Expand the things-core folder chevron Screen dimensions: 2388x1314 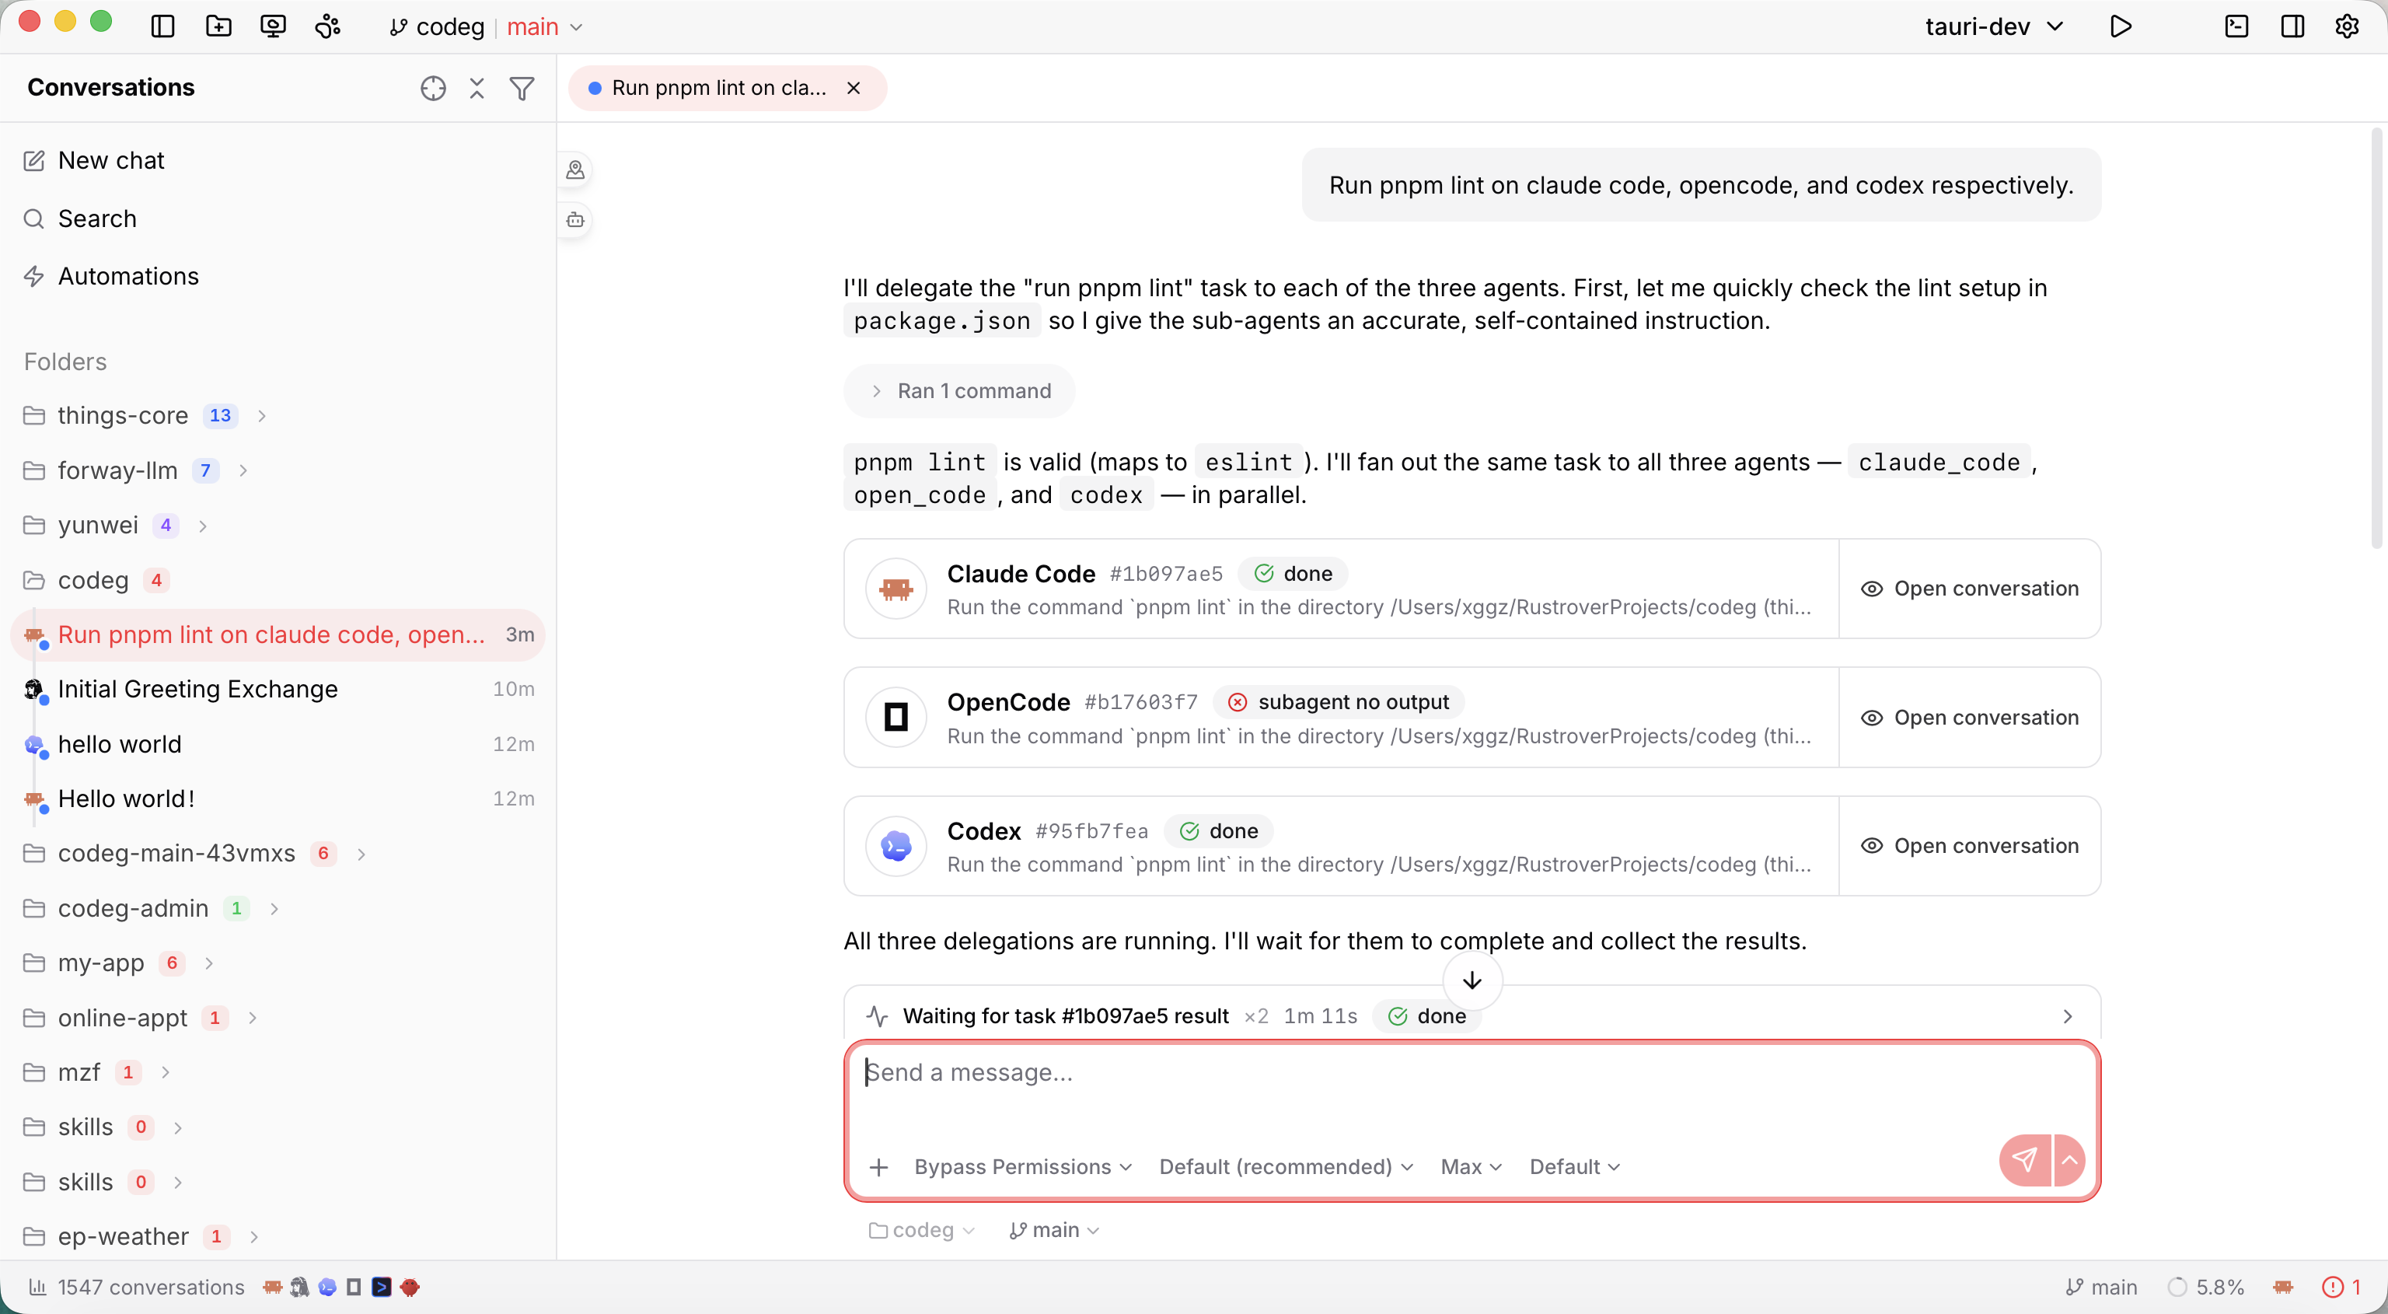(262, 415)
